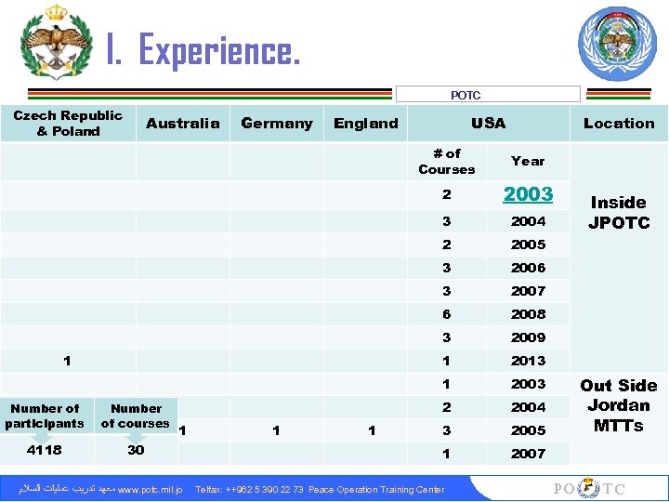Select the 1 in Czech Republic & Poland column

pyautogui.click(x=67, y=361)
